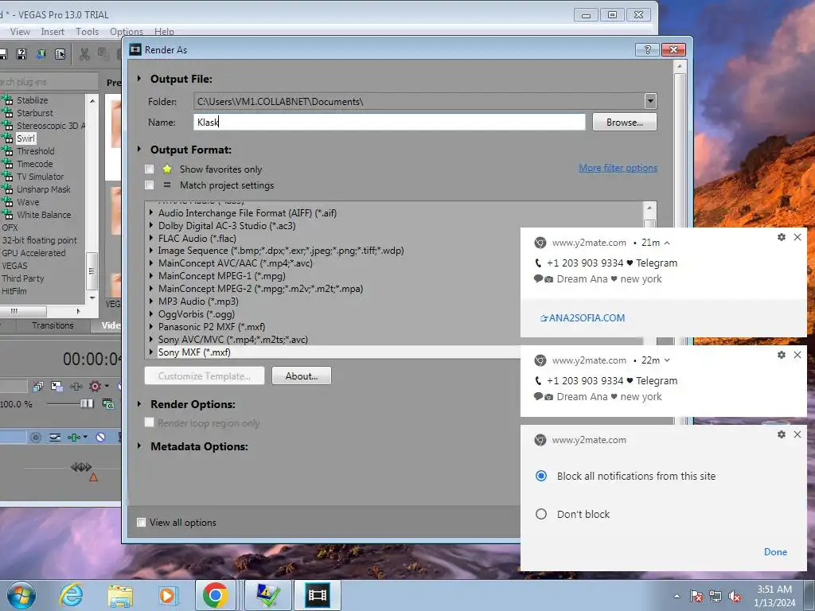Collapse the Render Options section

click(139, 403)
